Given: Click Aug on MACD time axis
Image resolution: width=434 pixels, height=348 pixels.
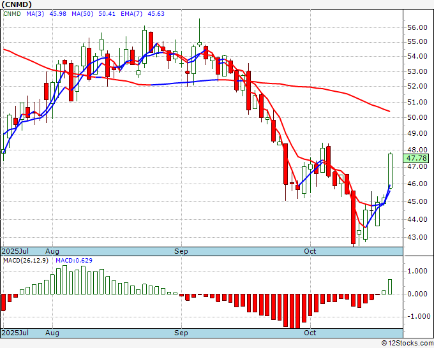Looking at the screenshot, I should (52, 333).
